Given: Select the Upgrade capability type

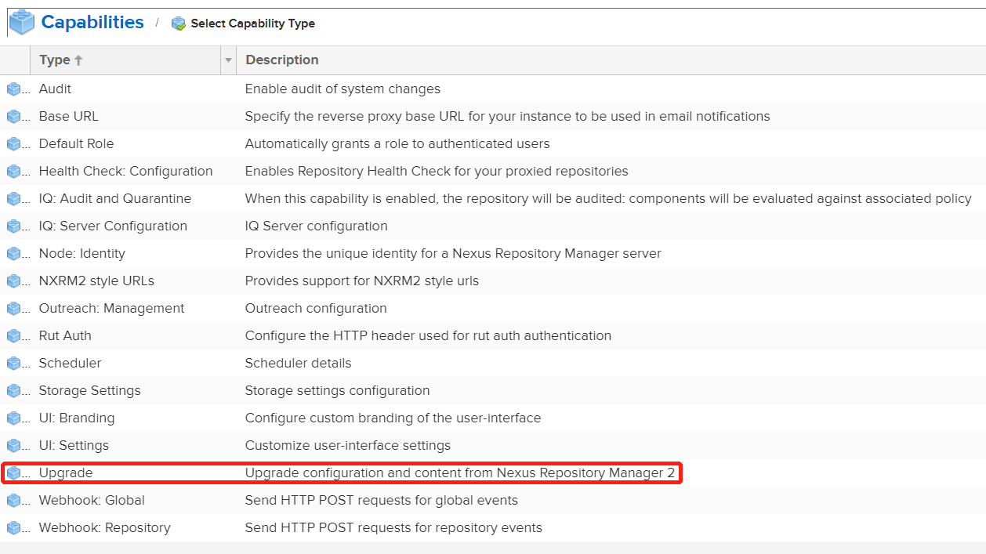Looking at the screenshot, I should [x=66, y=473].
